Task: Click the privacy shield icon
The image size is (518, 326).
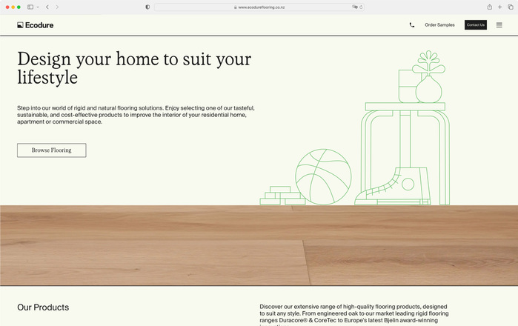Action: (x=147, y=7)
